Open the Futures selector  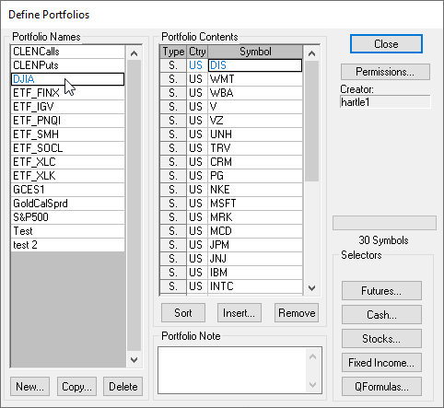point(381,291)
